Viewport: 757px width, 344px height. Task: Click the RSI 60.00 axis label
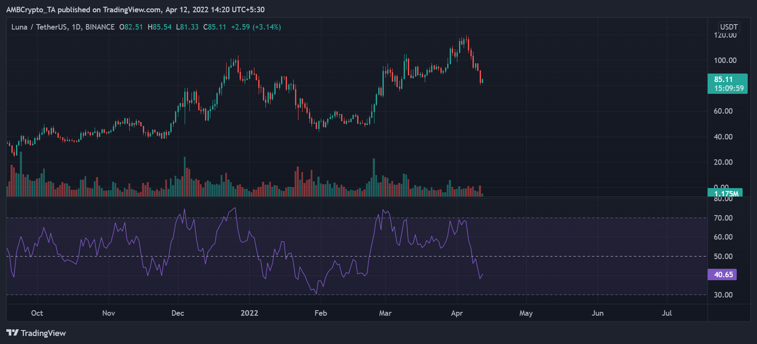tap(723, 237)
